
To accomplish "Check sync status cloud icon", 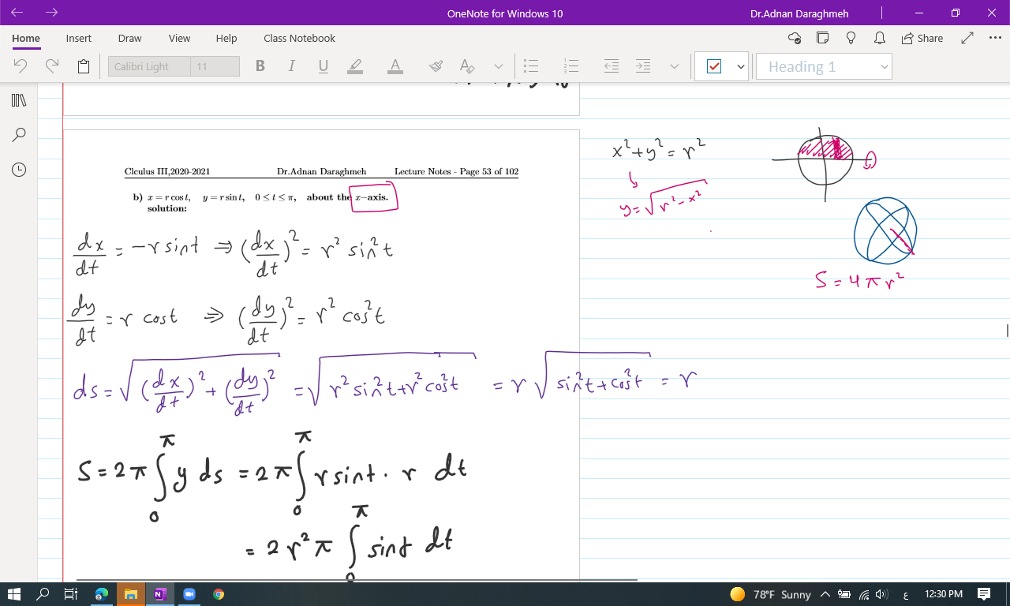I will (x=795, y=38).
